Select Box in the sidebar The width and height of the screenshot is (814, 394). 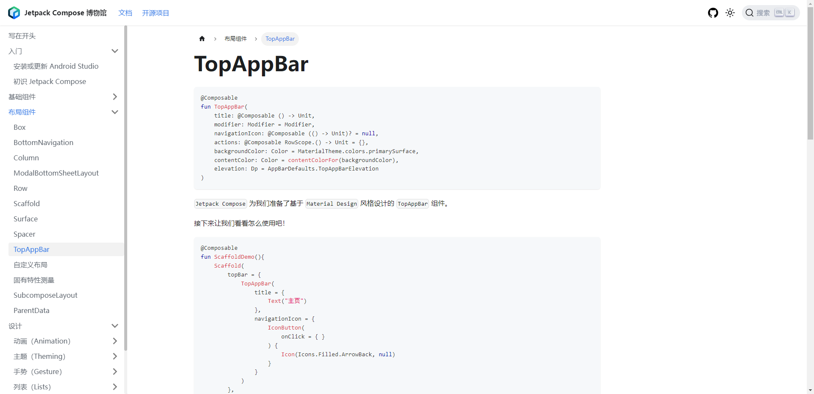(x=19, y=127)
